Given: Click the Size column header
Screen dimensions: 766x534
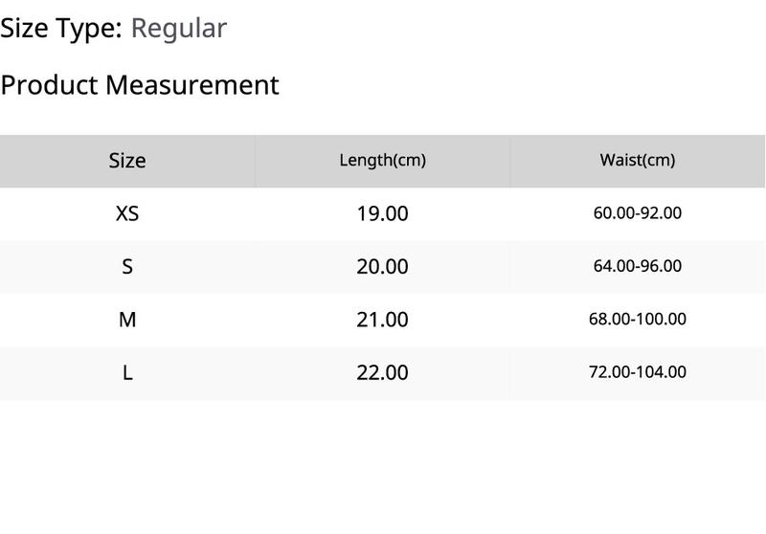Looking at the screenshot, I should pyautogui.click(x=127, y=161).
